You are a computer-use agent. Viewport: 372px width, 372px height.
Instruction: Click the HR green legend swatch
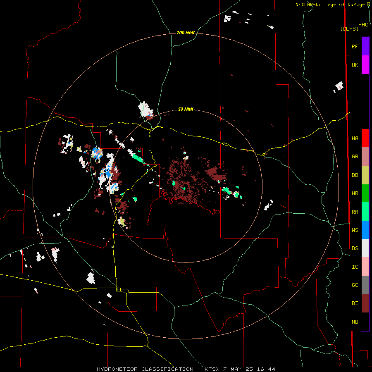click(365, 193)
